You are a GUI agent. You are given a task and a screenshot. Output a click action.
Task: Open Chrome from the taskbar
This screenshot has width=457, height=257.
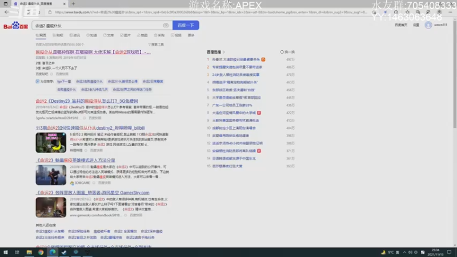click(41, 252)
